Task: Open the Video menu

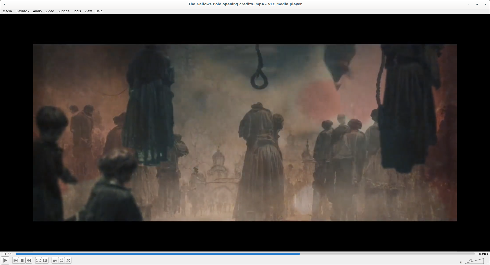Action: (50, 11)
